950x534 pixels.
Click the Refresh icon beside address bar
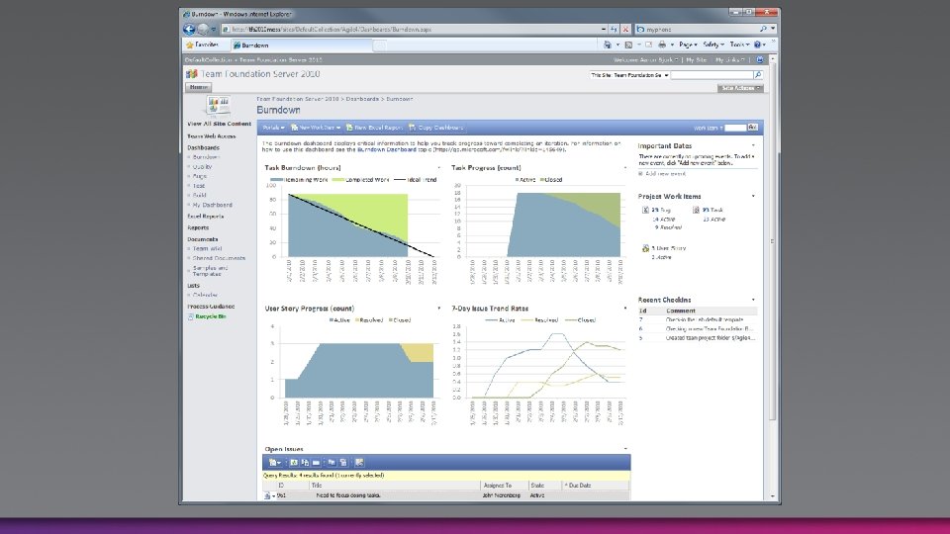tap(614, 29)
